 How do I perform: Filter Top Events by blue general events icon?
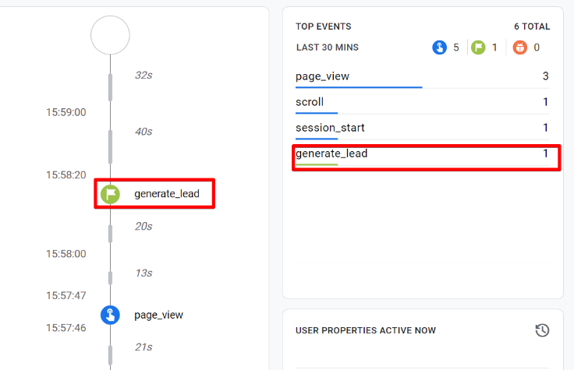pyautogui.click(x=440, y=48)
